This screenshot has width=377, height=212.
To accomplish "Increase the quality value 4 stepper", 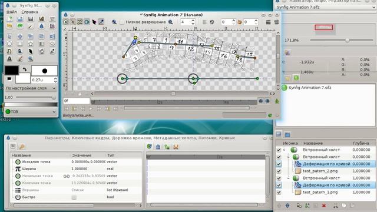I will click(x=193, y=21).
